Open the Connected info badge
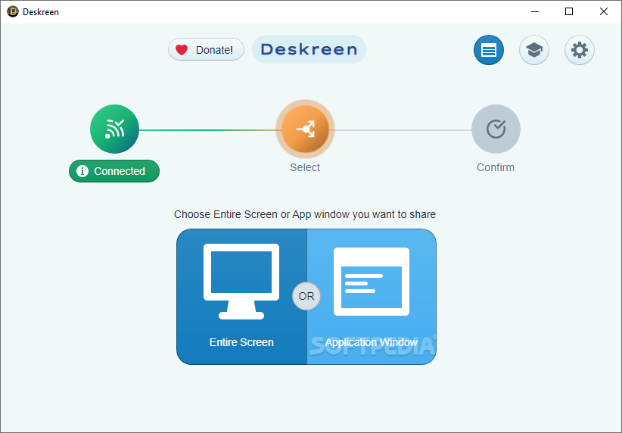Viewport: 622px width, 433px height. pos(114,171)
